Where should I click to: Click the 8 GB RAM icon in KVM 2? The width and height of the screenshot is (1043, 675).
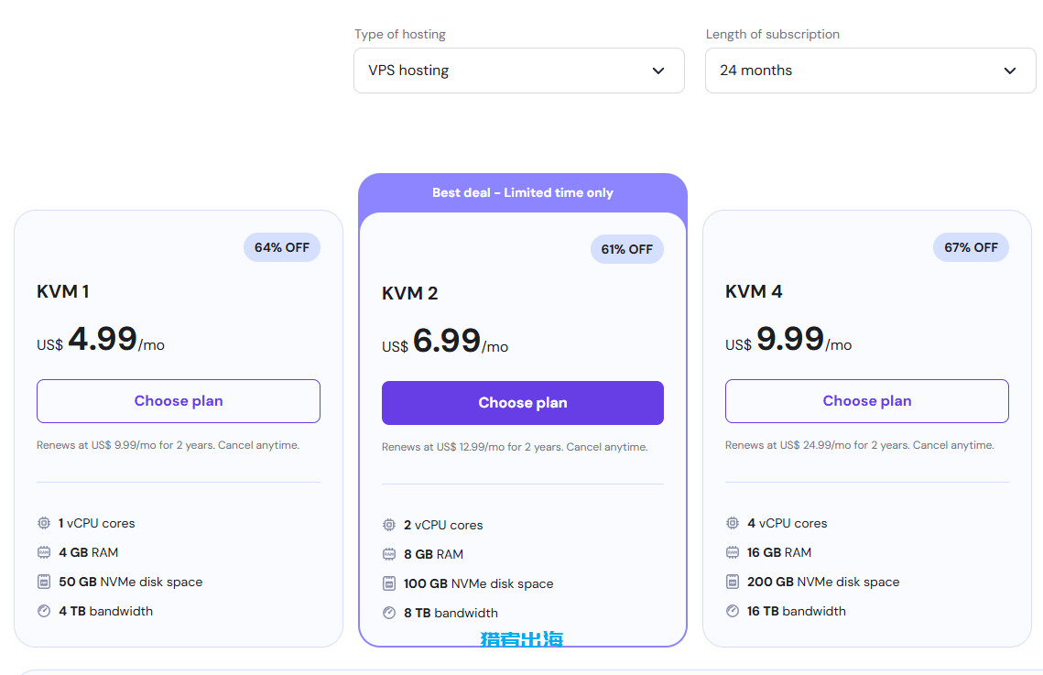389,554
